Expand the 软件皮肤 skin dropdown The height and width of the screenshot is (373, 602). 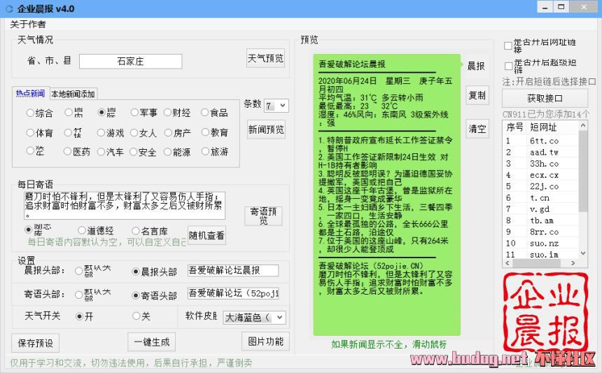click(x=255, y=317)
